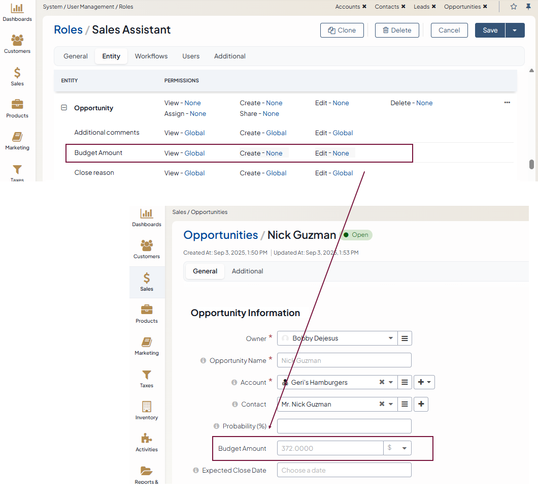Open the Dashboards icon in top sidebar
Screen dimensions: 538x496
[x=17, y=9]
